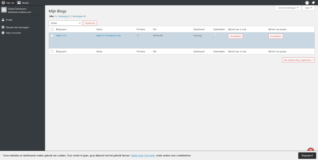Expand the Scherminstellingen panel
The image size is (318, 160).
pos(288,8)
